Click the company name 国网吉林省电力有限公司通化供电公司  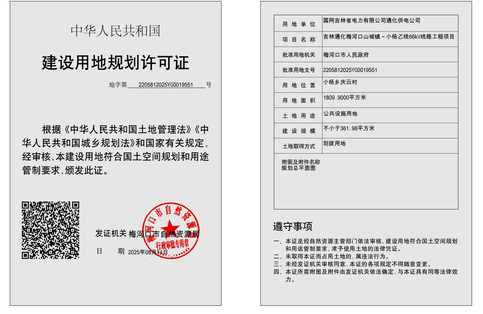[x=372, y=21]
